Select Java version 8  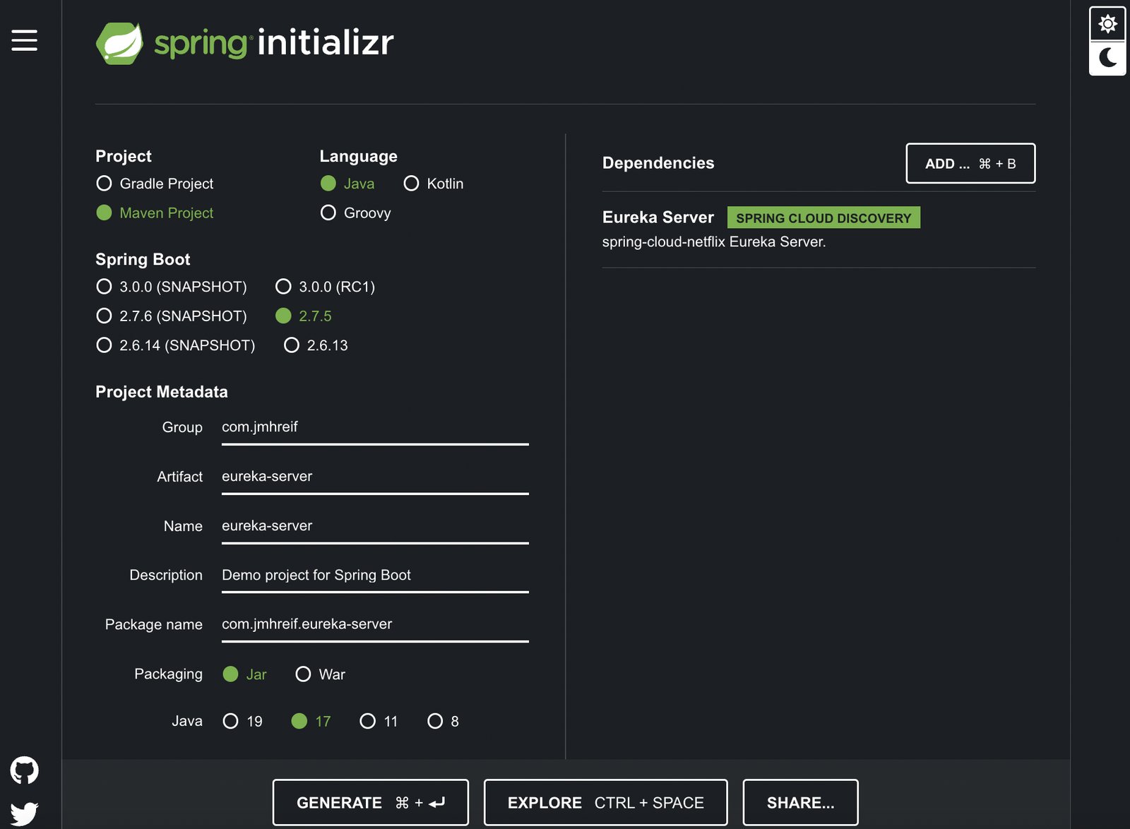tap(443, 721)
